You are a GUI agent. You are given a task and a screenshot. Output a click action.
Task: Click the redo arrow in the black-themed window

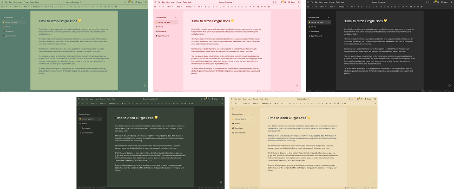click(x=316, y=6)
